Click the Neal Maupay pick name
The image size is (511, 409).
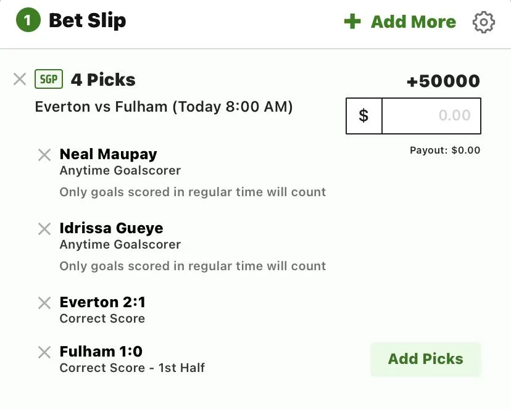[108, 154]
